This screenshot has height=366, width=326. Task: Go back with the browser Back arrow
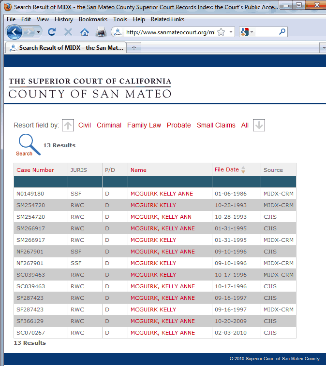click(14, 32)
